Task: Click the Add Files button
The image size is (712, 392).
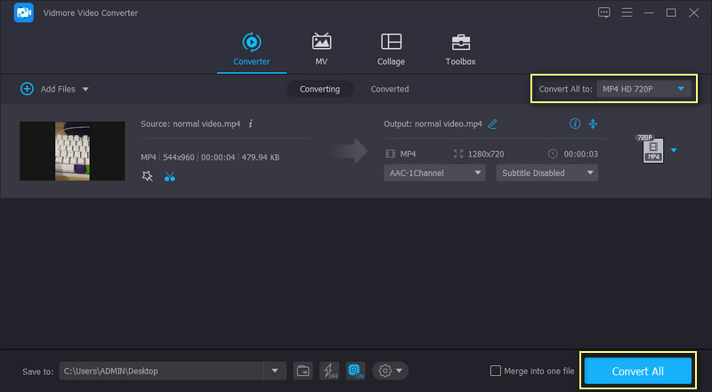Action: click(48, 89)
